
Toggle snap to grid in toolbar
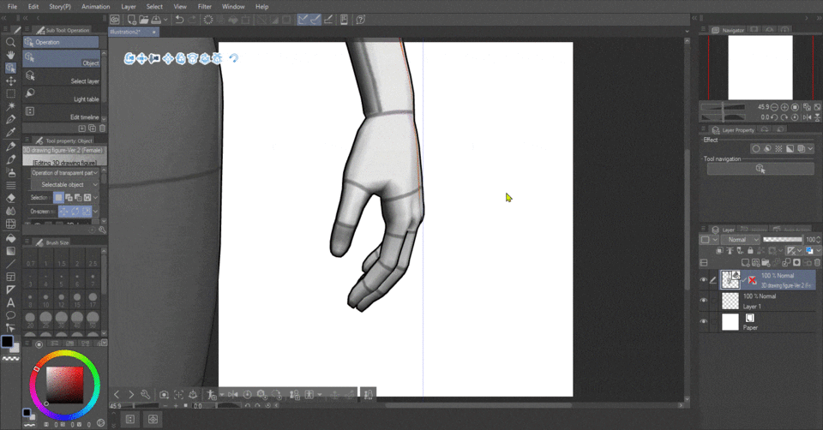(x=328, y=20)
